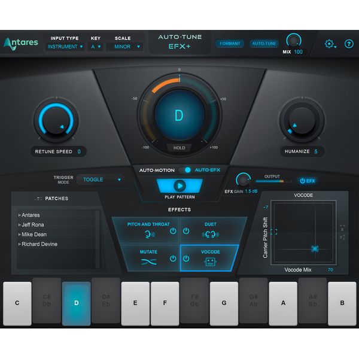Screen dimensions: 359x359
Task: Click the Vocode Mix value 70
Action: [x=330, y=270]
